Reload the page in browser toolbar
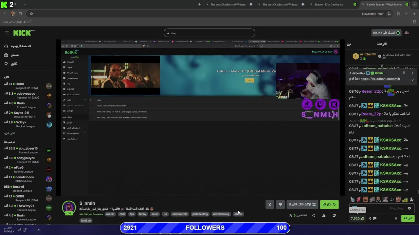419x235 pixels. click(x=398, y=14)
